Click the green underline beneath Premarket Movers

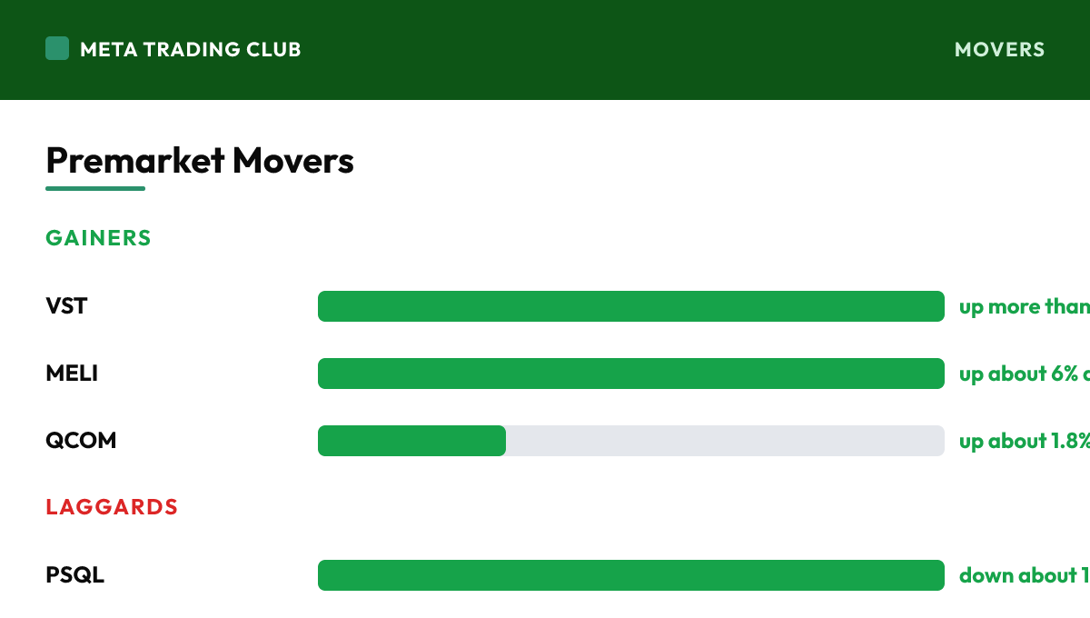[x=95, y=188]
